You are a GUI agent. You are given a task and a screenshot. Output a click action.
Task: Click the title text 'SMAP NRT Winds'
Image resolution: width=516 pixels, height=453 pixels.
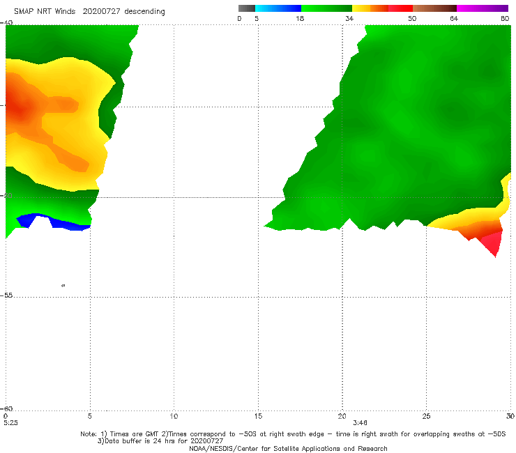click(x=45, y=12)
